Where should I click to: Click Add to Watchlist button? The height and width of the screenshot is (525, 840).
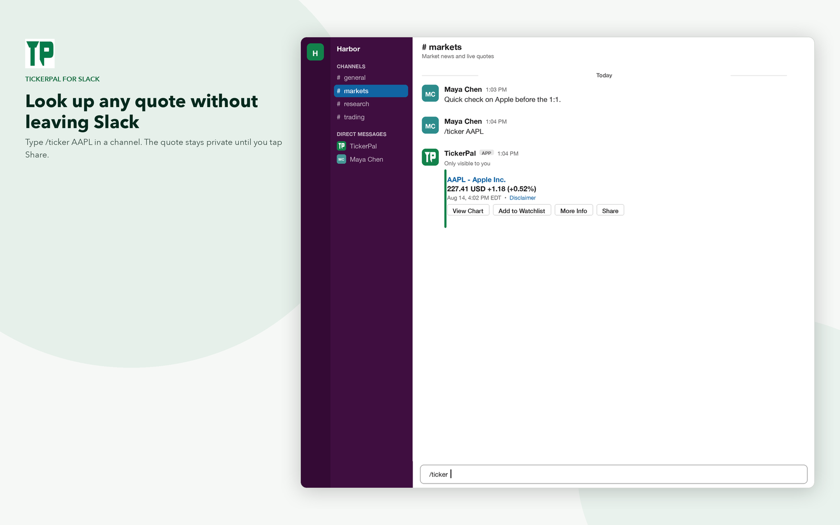tap(522, 211)
